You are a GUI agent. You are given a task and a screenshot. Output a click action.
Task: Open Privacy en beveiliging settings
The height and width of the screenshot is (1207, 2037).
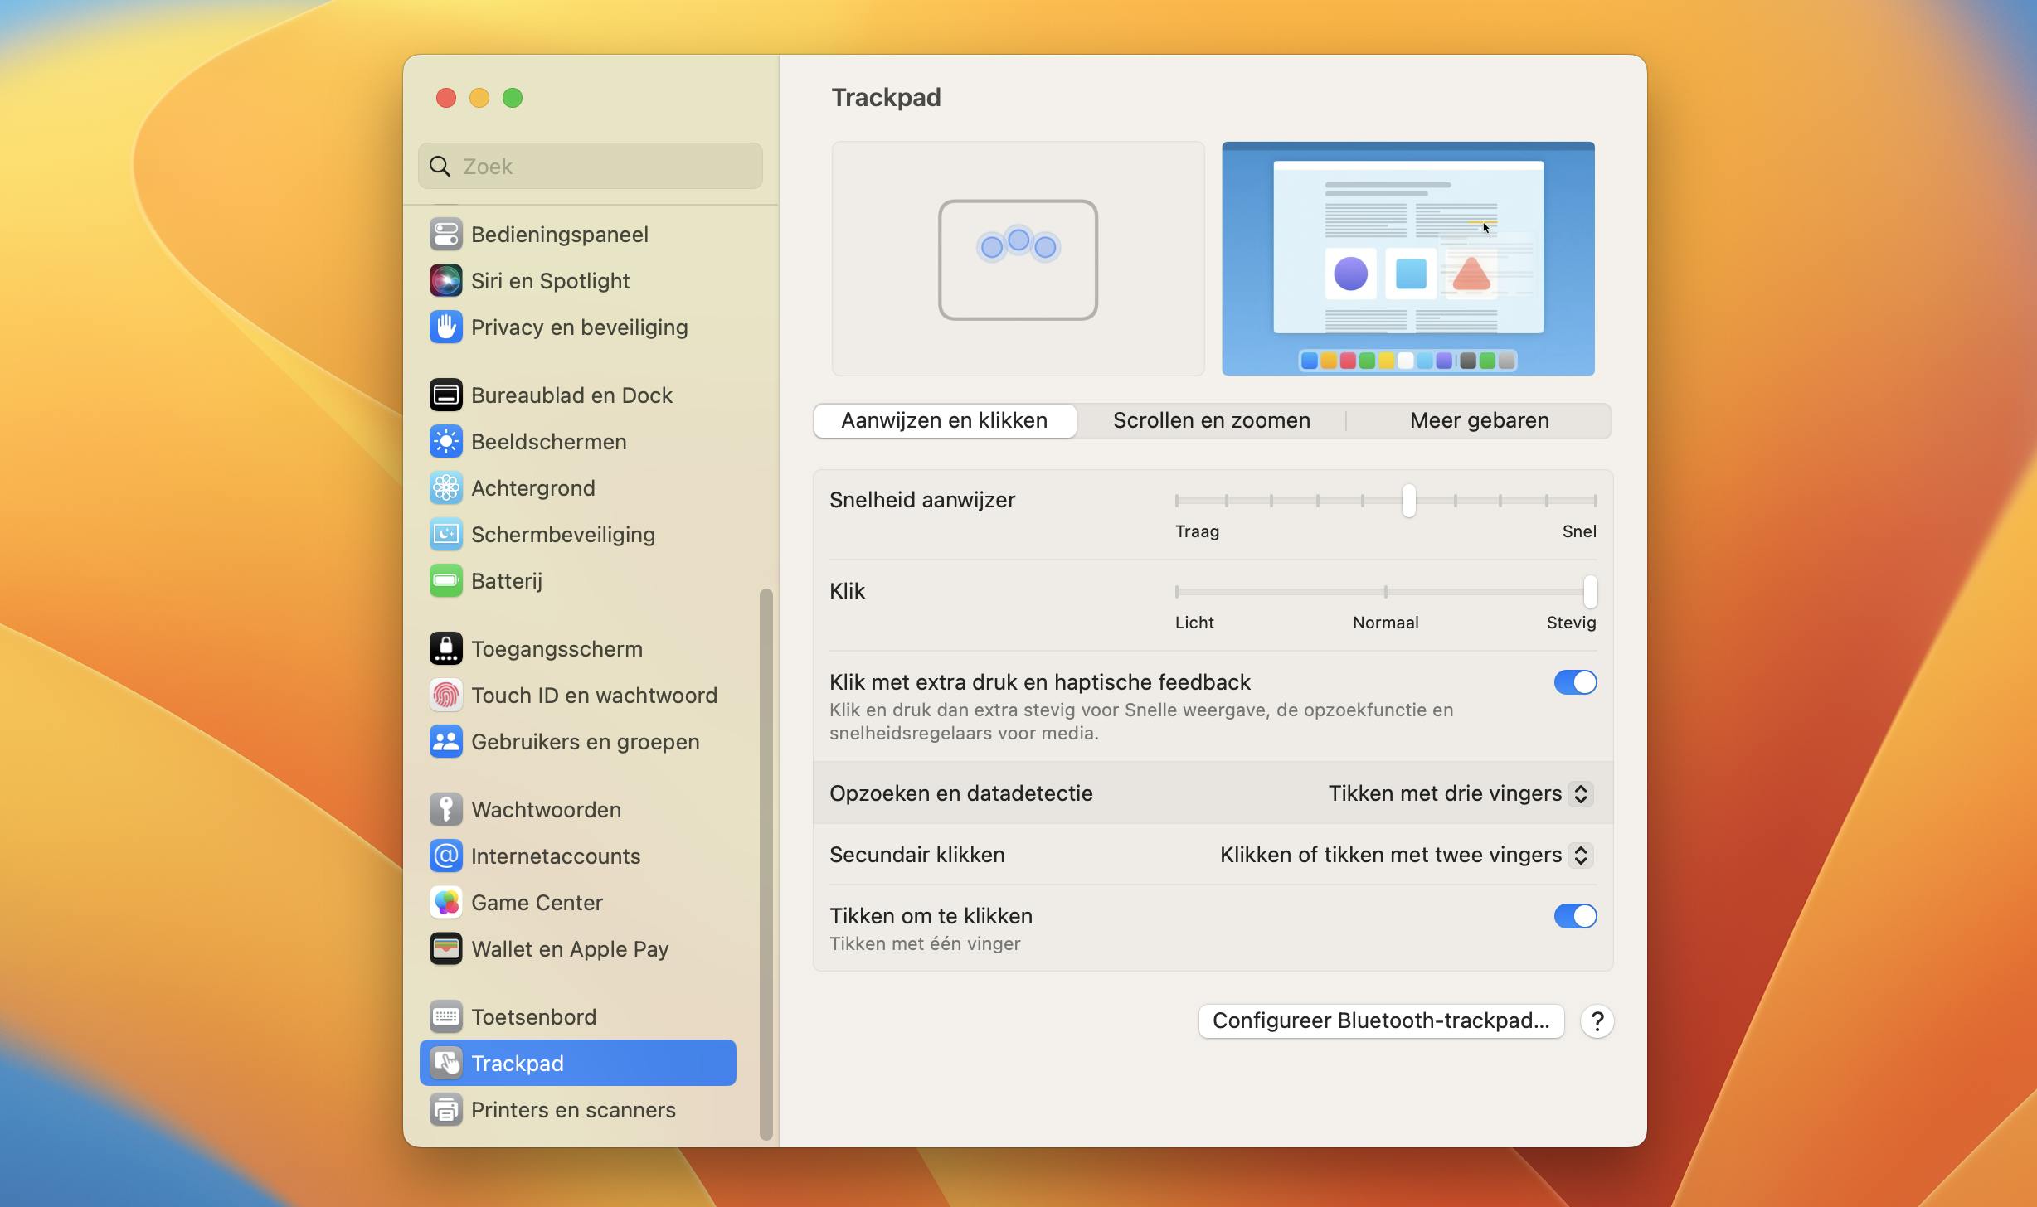pos(579,327)
